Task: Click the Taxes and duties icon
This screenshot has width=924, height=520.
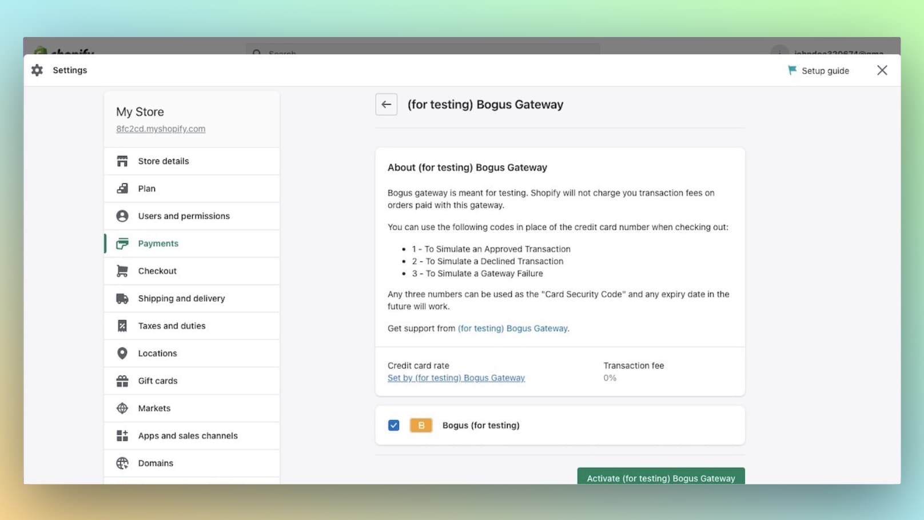Action: (x=122, y=325)
